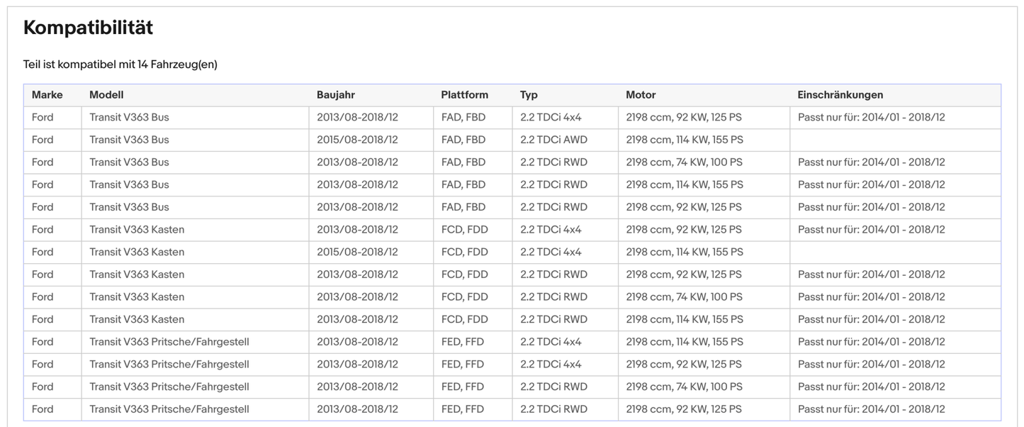Image resolution: width=1024 pixels, height=427 pixels.
Task: Click the empty Einschränkungen cell in the AWD row
Action: coord(894,140)
